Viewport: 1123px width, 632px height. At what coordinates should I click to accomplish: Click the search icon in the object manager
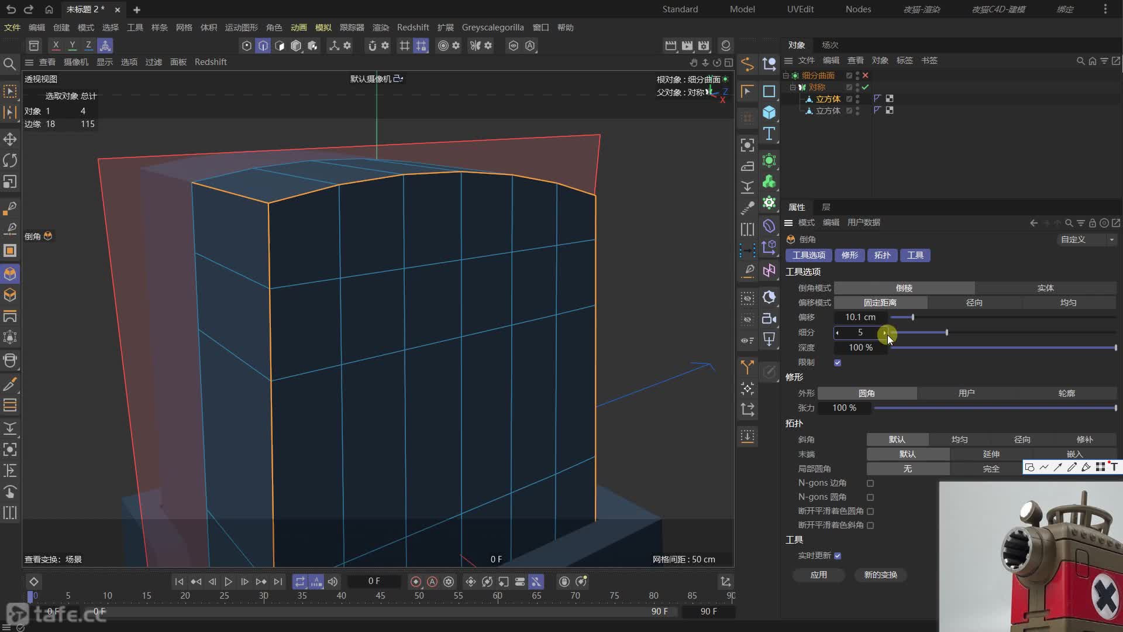pyautogui.click(x=1080, y=61)
